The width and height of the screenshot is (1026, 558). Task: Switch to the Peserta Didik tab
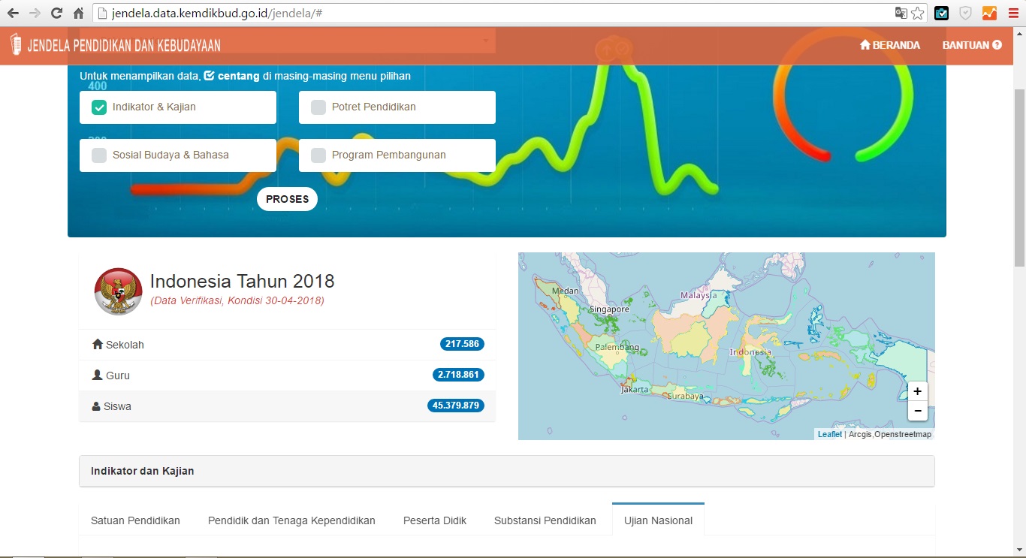(434, 520)
